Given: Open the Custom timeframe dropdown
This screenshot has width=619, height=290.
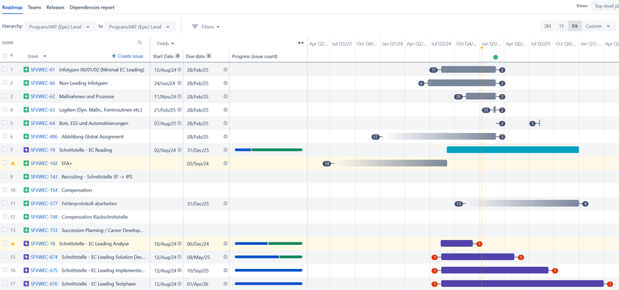Looking at the screenshot, I should pos(598,27).
